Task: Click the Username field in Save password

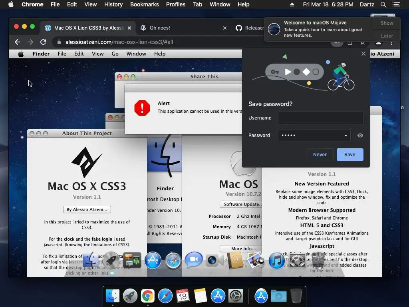Action: [x=320, y=118]
